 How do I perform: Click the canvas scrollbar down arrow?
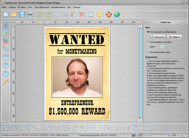point(140,120)
